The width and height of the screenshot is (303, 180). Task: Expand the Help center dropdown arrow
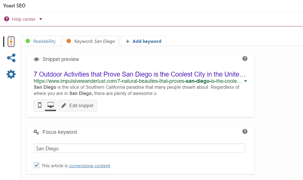point(41,19)
